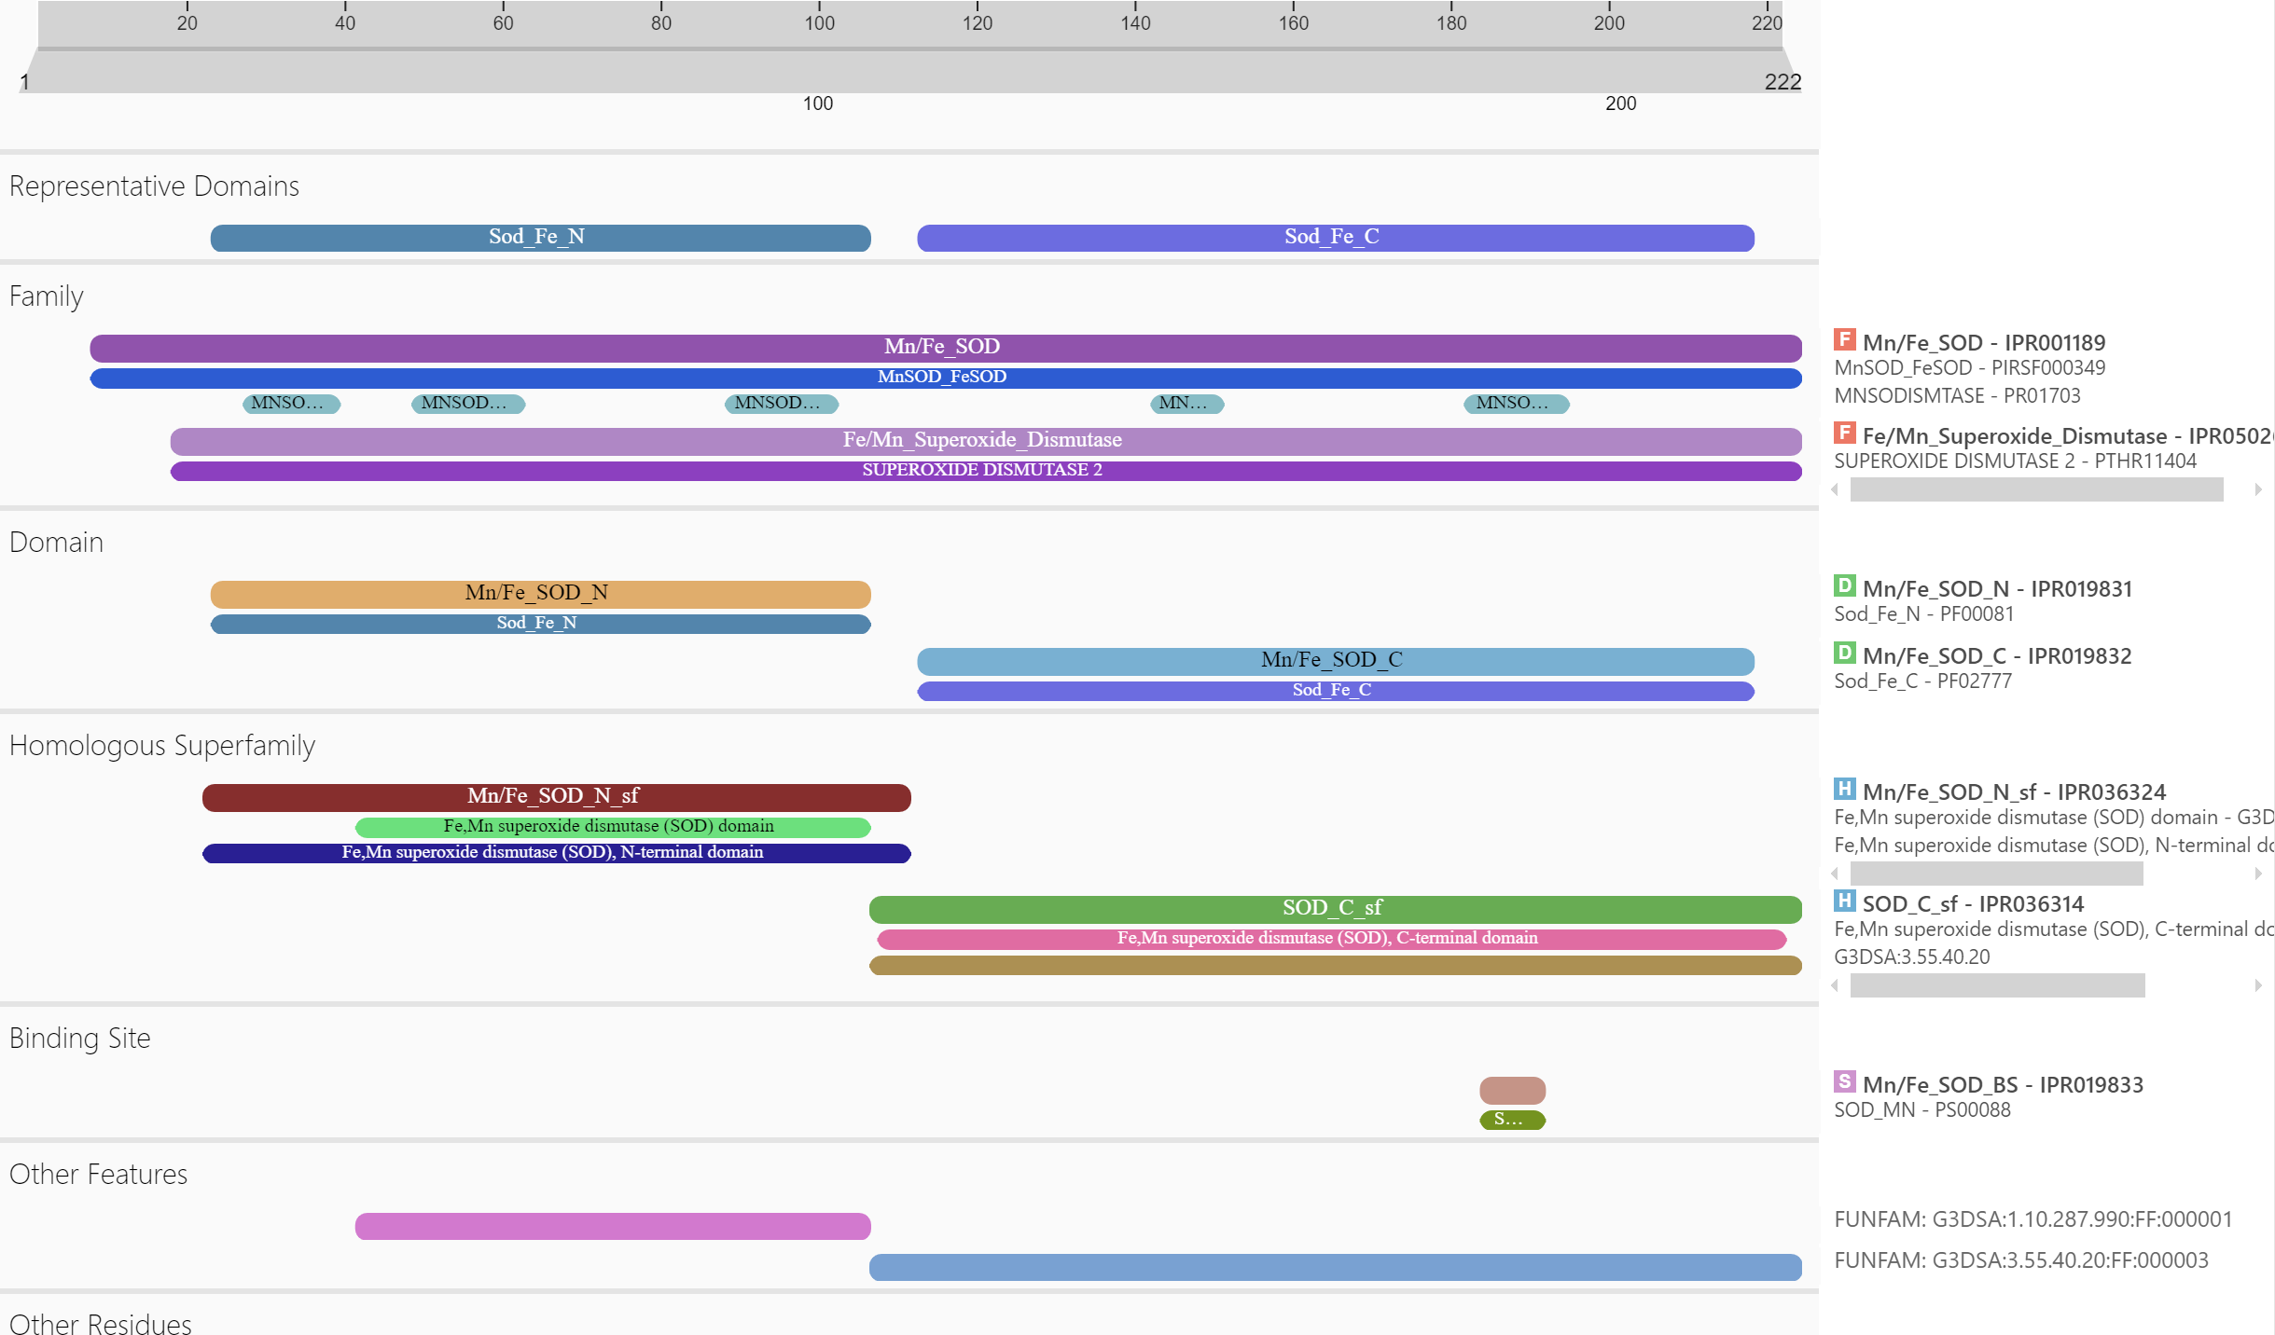Click the olive S… binding site bar

point(1513,1120)
